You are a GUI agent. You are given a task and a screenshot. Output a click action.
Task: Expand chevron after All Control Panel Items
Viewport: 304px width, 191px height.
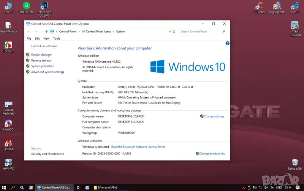[114, 32]
